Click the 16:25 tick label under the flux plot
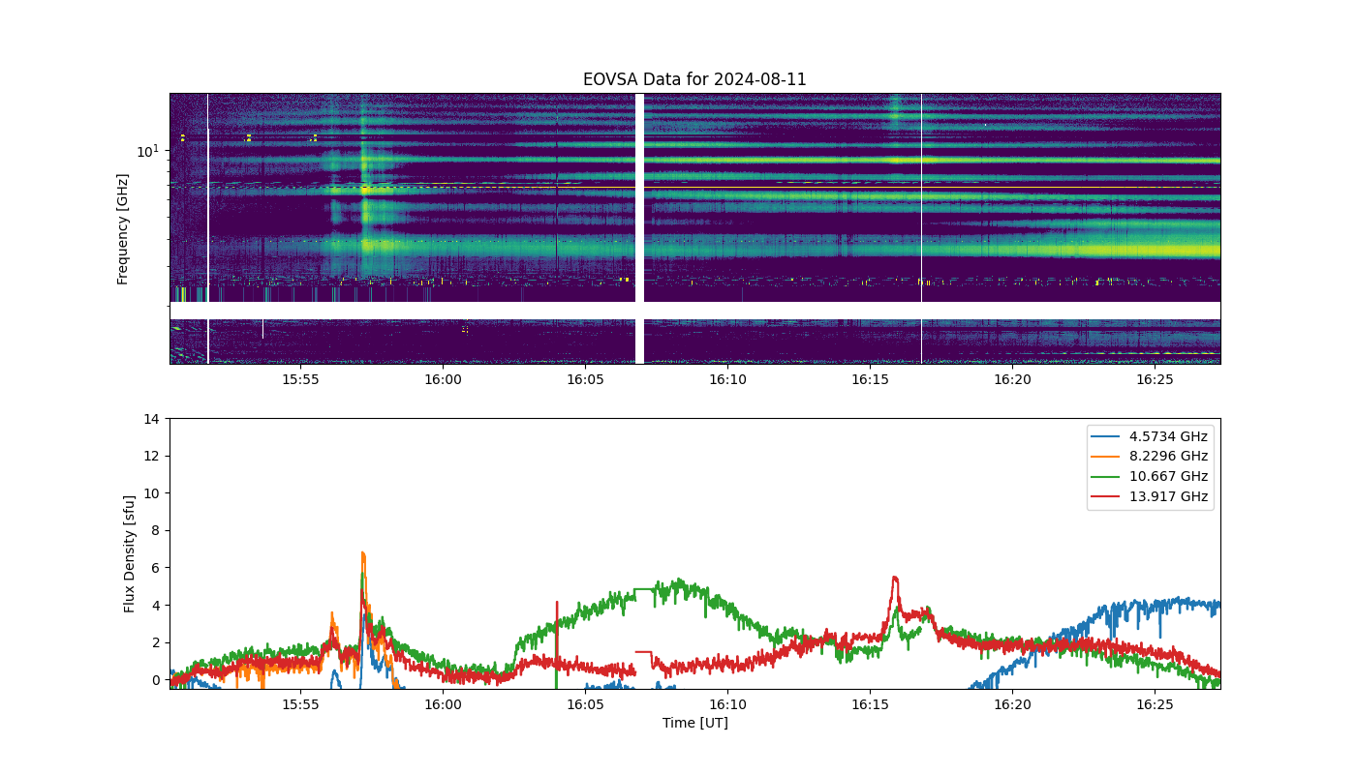The image size is (1356, 774). (1155, 704)
